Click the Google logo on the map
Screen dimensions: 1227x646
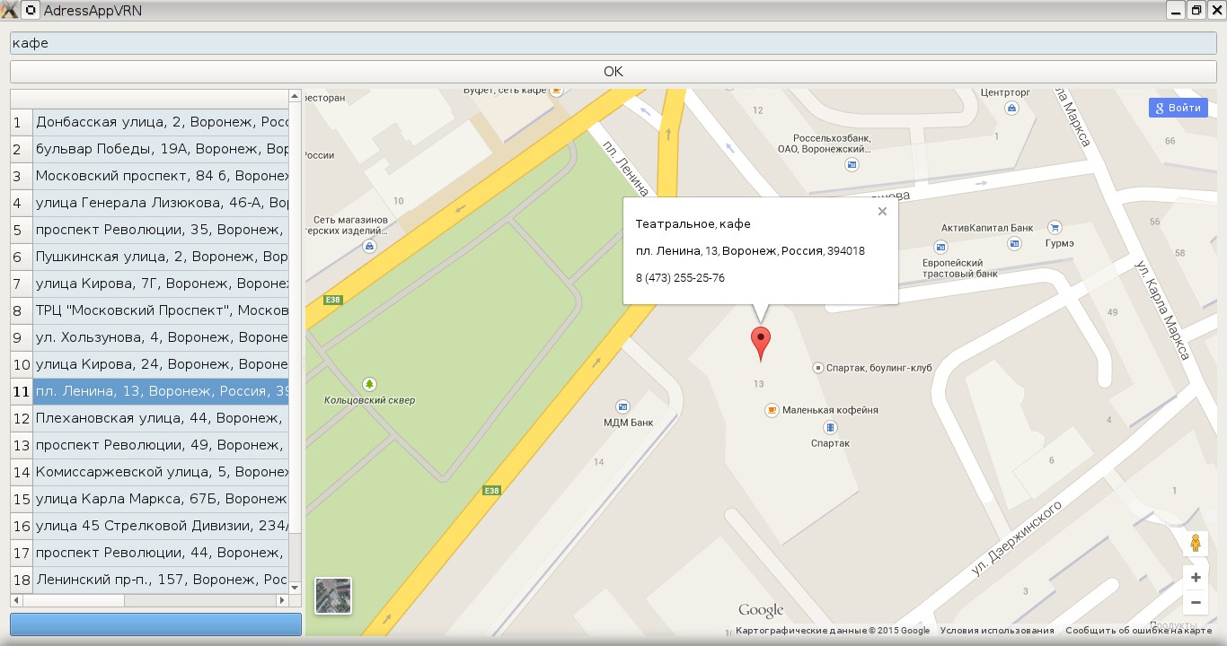tap(761, 611)
